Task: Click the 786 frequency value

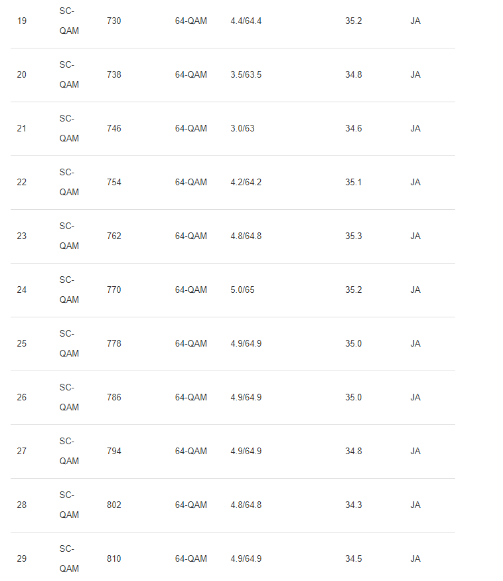Action: pyautogui.click(x=114, y=398)
